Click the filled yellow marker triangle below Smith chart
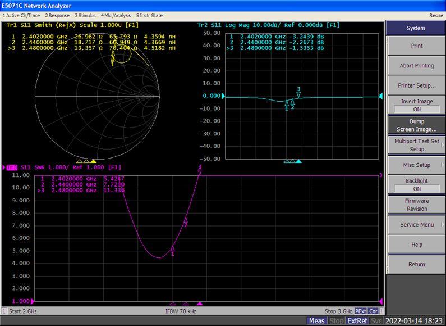 (x=93, y=161)
